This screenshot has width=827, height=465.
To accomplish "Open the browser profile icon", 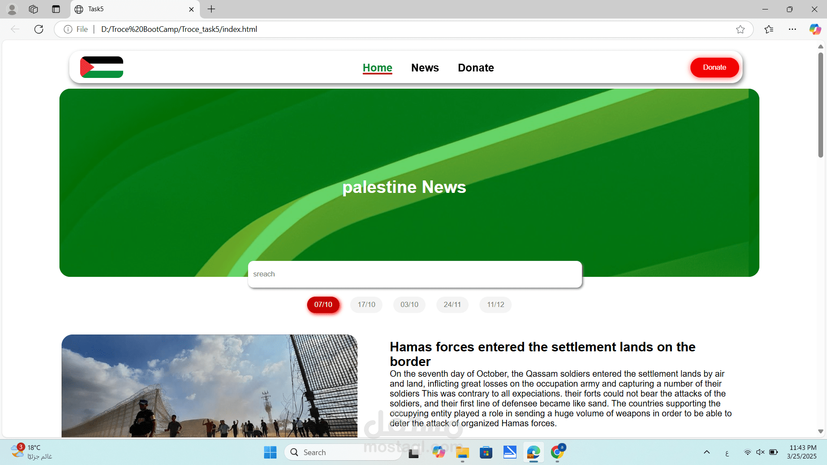I will point(12,9).
